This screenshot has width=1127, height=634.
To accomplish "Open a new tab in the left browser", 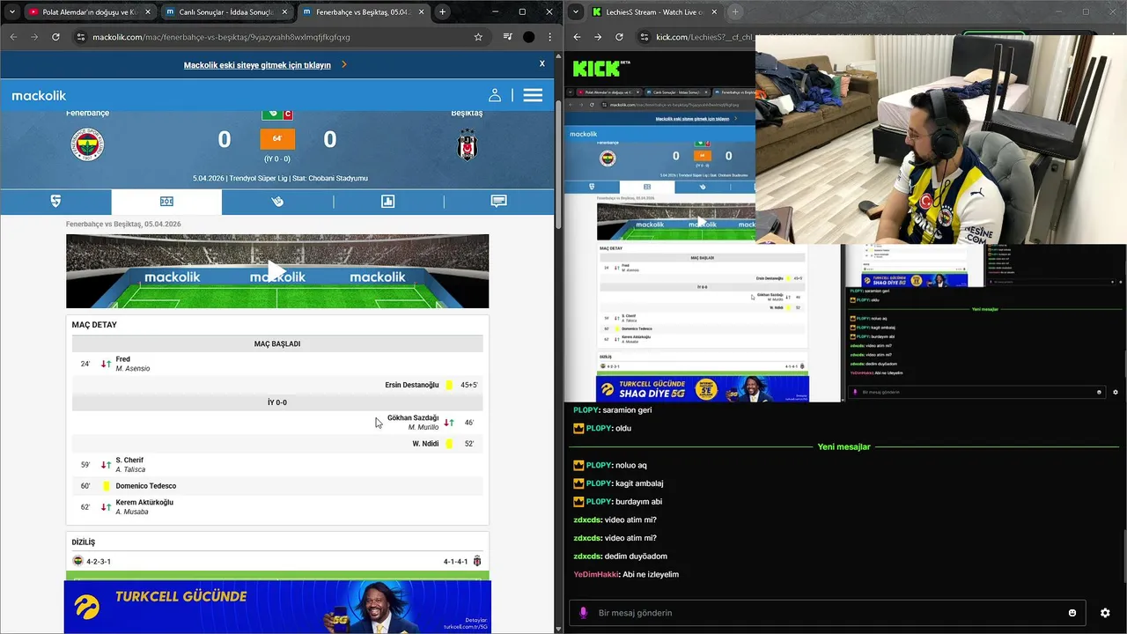I will 443,12.
